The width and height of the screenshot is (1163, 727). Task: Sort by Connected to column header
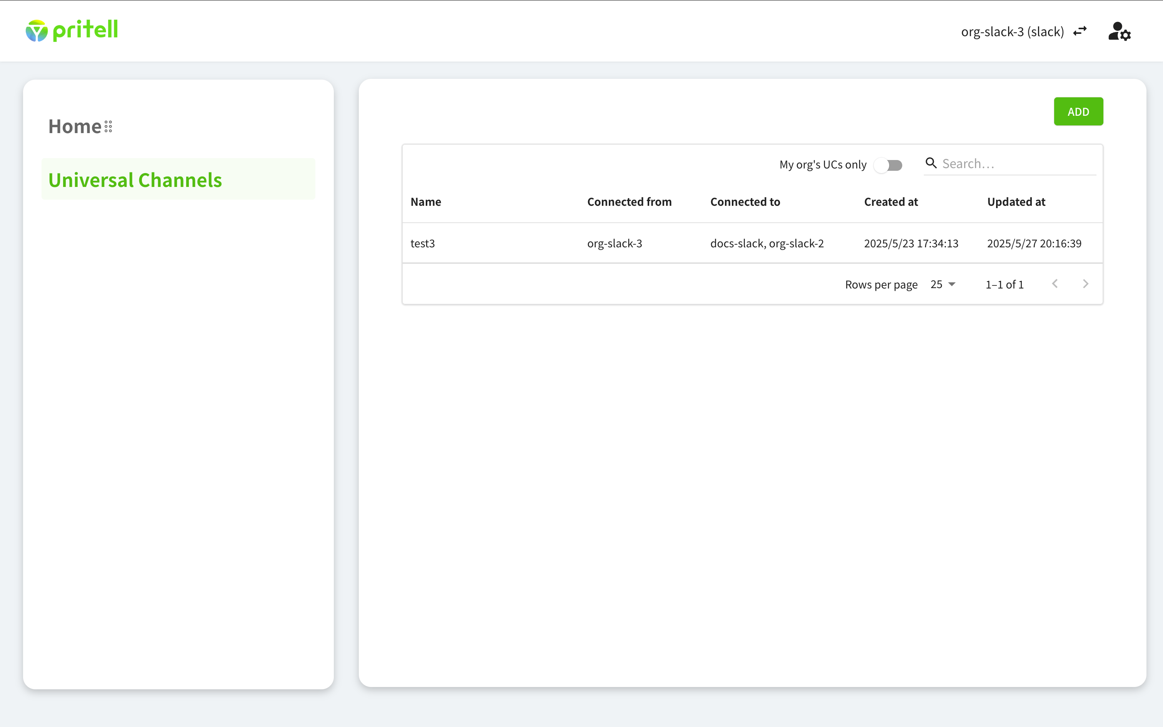745,202
